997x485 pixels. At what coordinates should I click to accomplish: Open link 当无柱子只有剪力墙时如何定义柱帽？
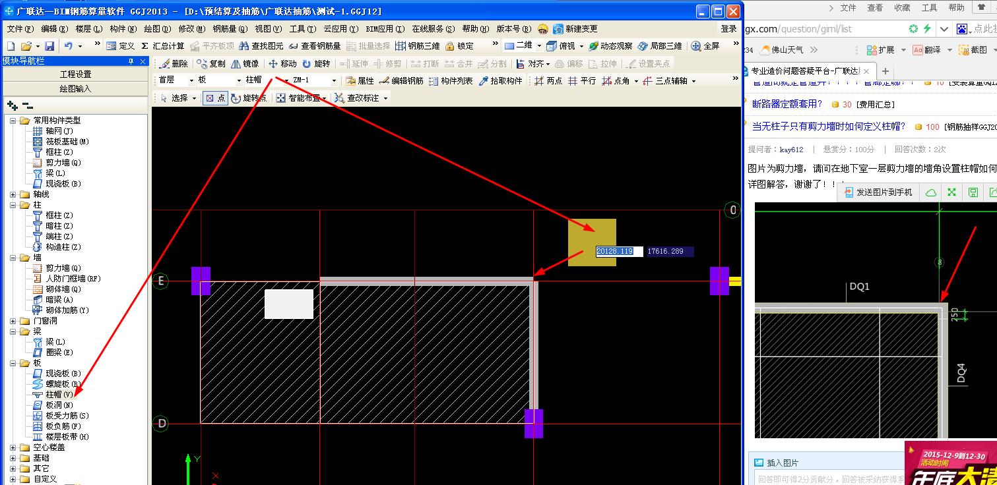[829, 127]
